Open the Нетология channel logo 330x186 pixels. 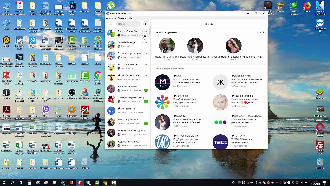[x=162, y=102]
